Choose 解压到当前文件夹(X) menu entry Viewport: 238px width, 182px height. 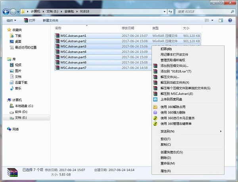(x=188, y=83)
